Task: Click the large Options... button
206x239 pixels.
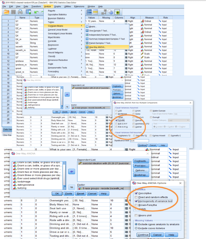Action: pos(141,170)
